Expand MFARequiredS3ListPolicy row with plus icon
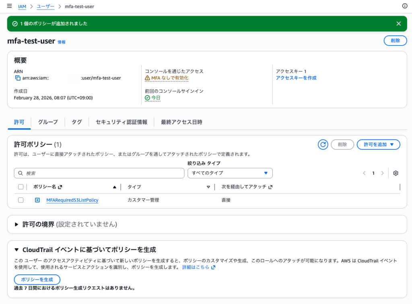 pyautogui.click(x=37, y=200)
